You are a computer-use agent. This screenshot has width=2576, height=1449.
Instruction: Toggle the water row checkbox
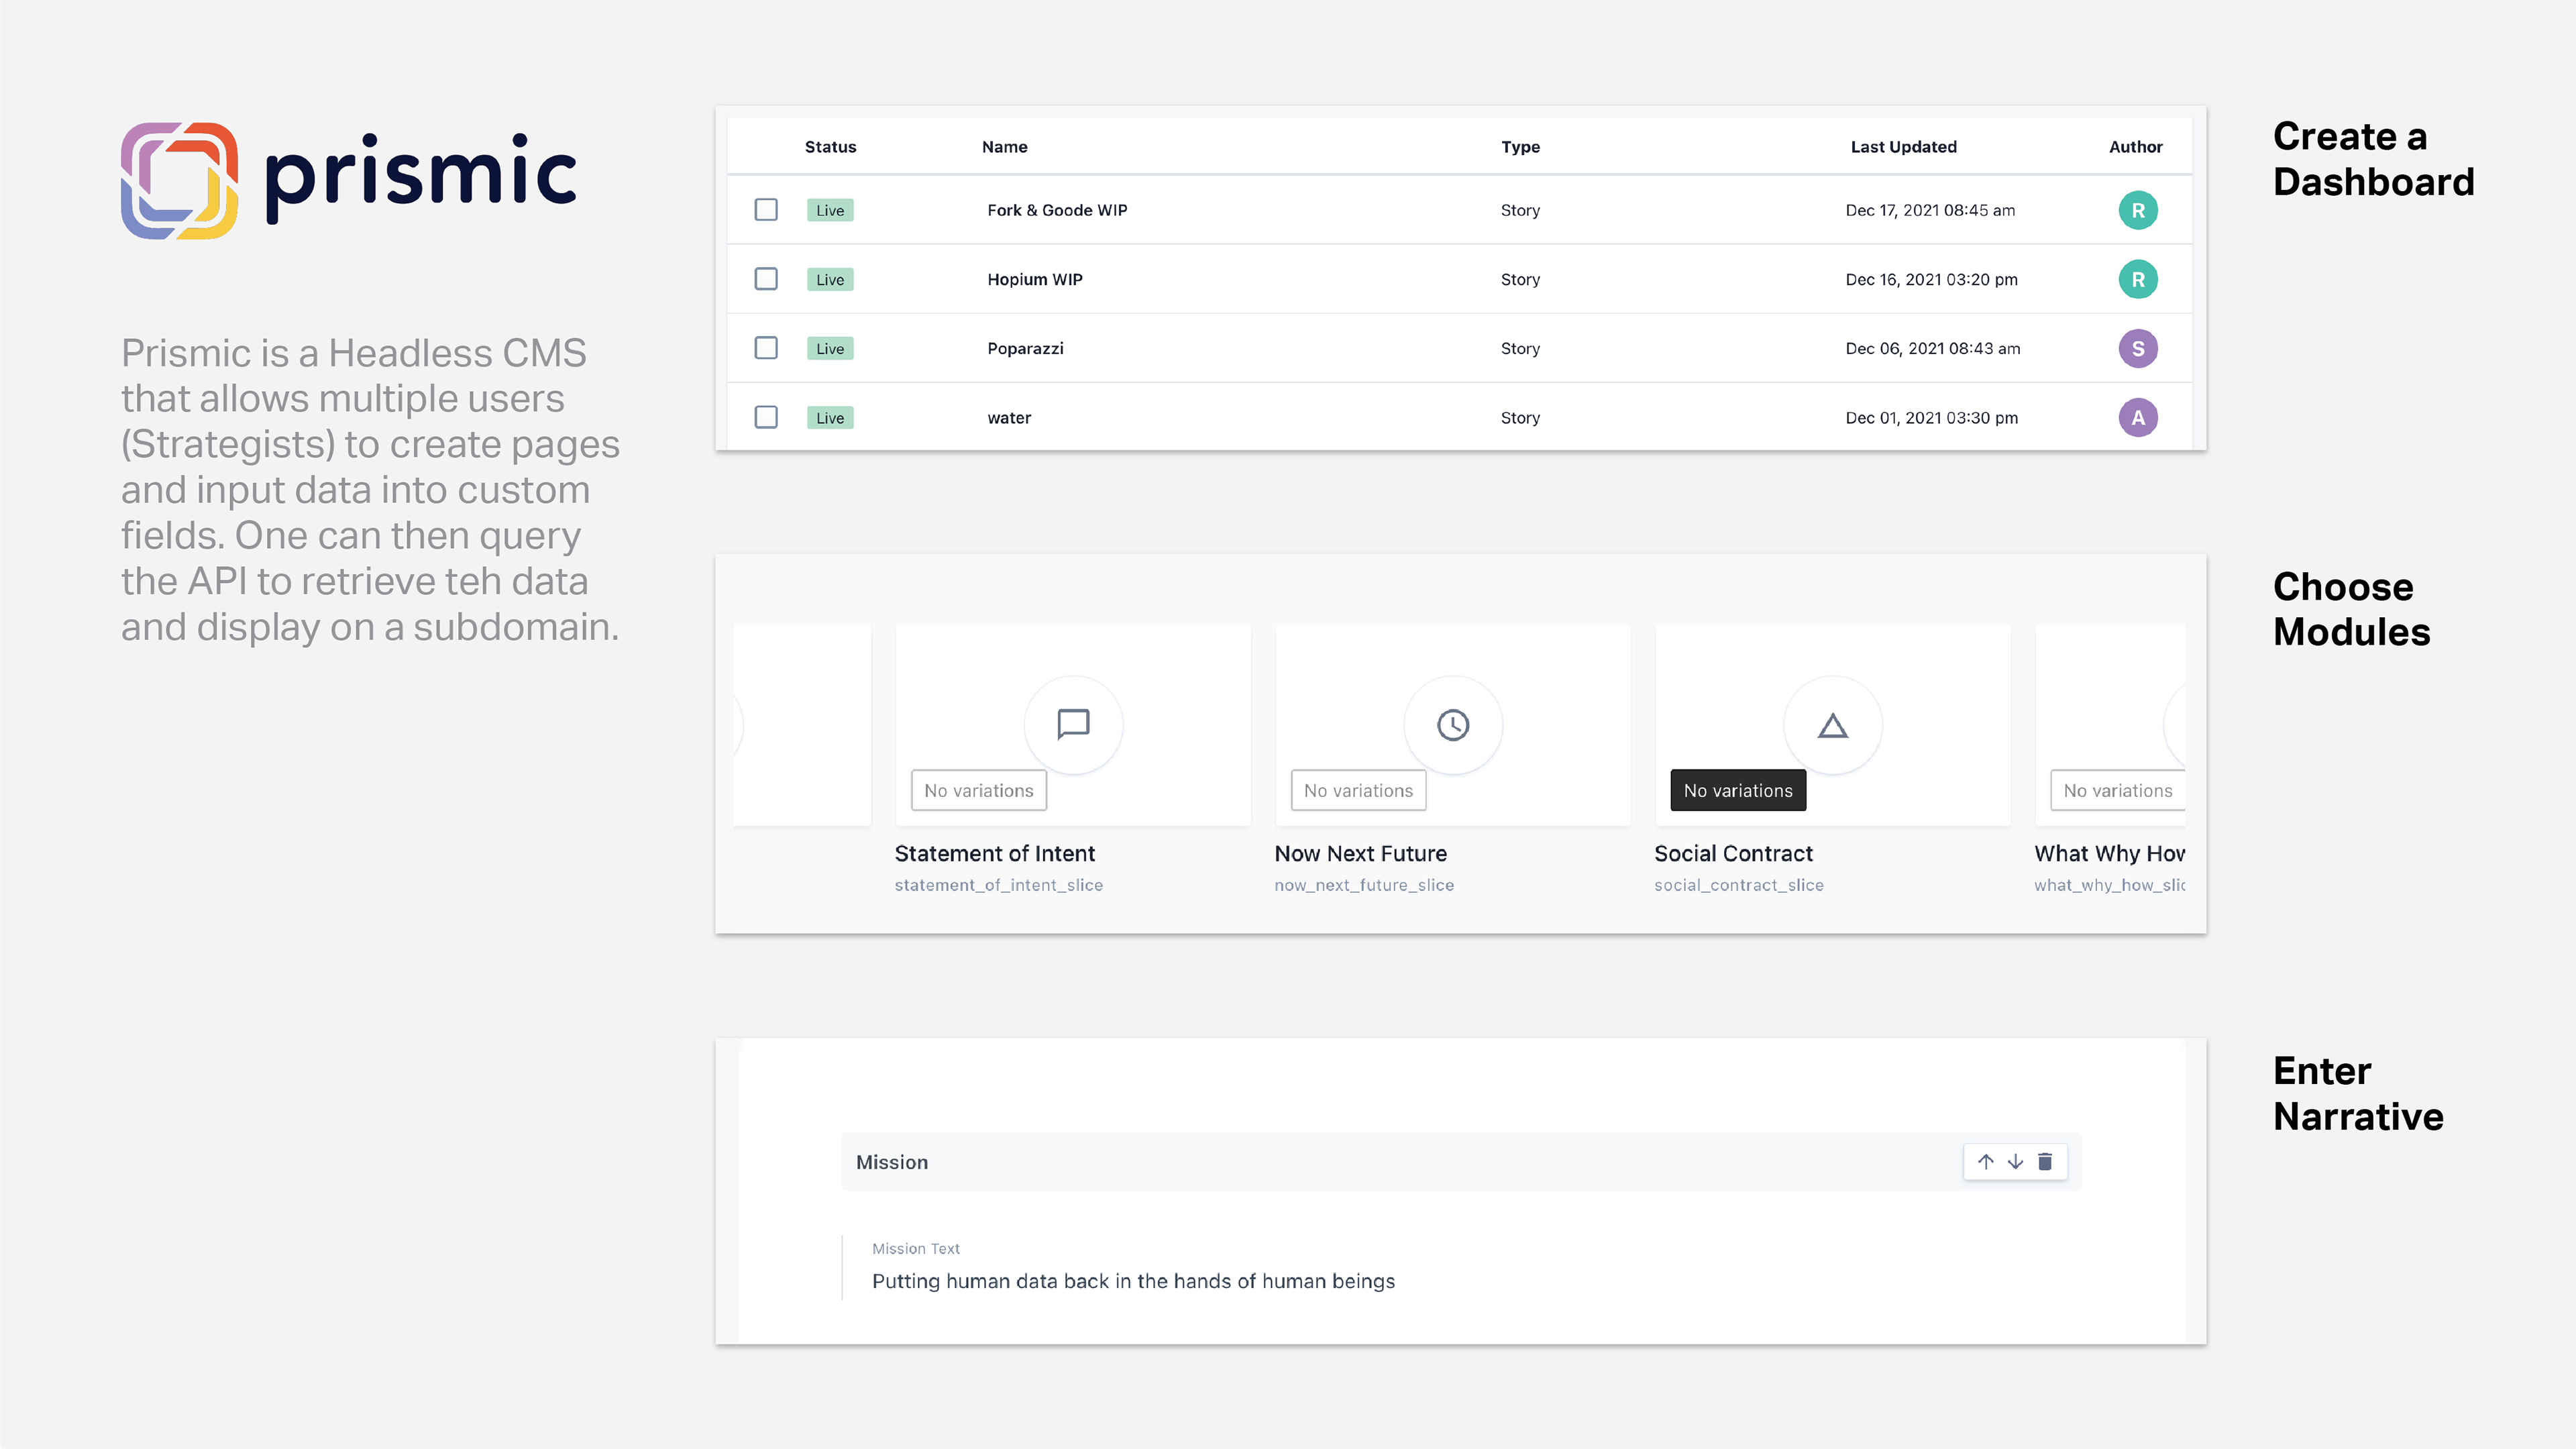click(x=766, y=417)
